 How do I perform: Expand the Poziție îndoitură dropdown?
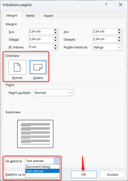119,47
